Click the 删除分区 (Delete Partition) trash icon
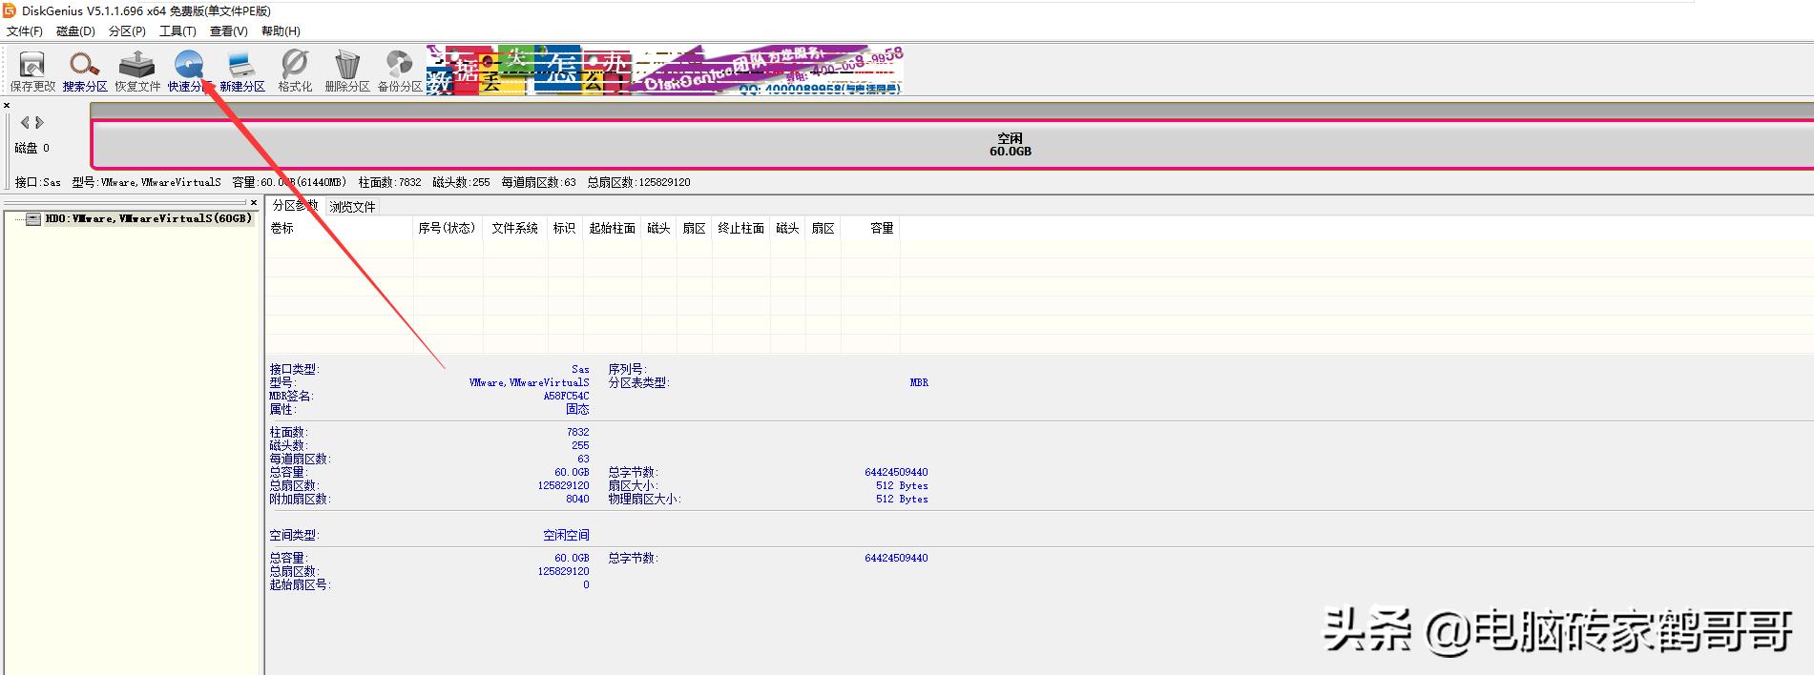This screenshot has width=1814, height=675. pyautogui.click(x=347, y=70)
